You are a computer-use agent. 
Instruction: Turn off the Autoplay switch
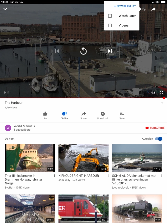[159, 139]
